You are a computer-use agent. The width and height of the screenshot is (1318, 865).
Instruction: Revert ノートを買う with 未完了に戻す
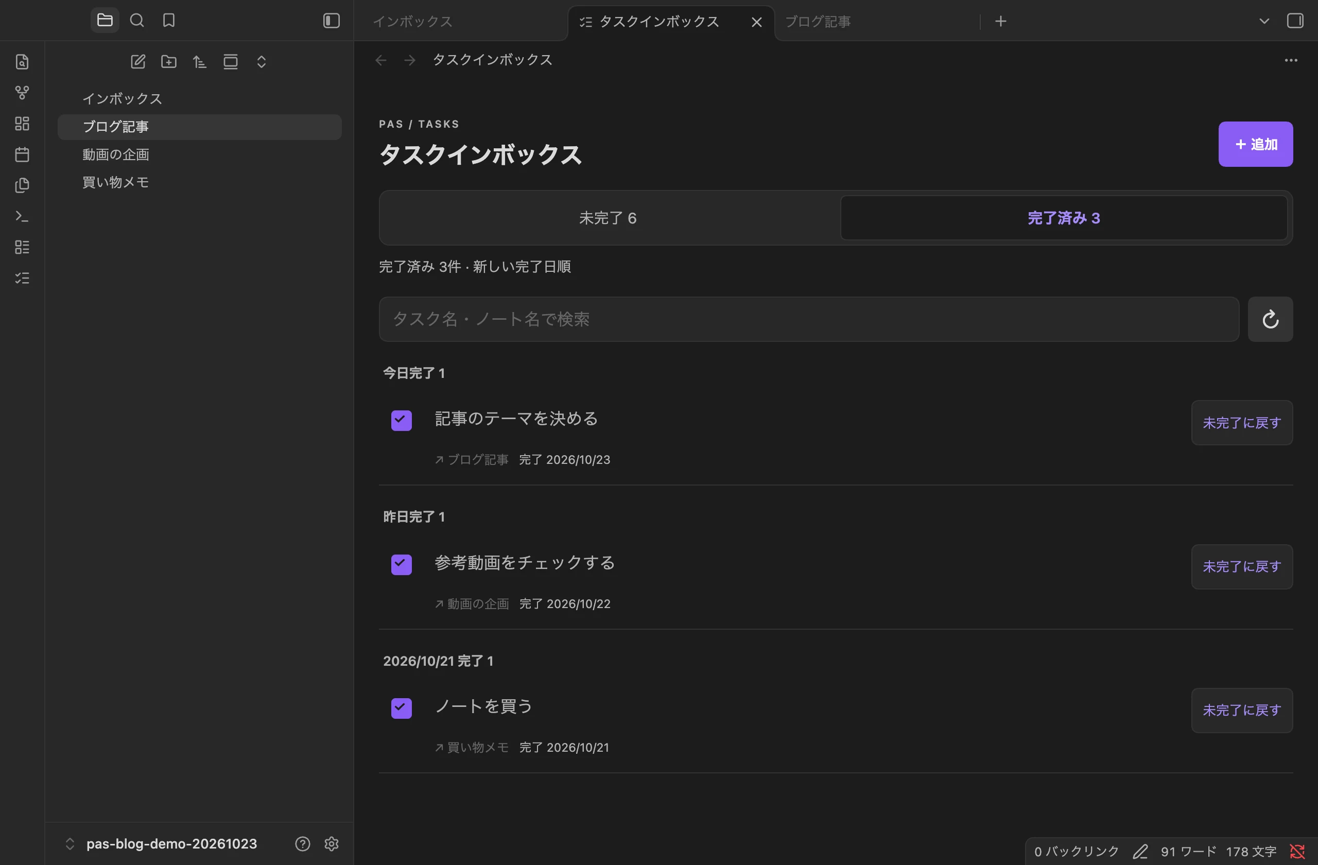pyautogui.click(x=1242, y=711)
